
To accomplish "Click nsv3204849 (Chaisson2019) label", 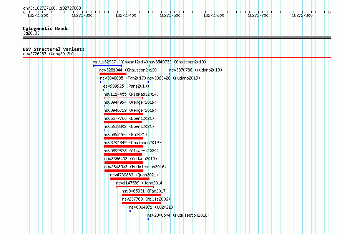I will click(132, 143).
